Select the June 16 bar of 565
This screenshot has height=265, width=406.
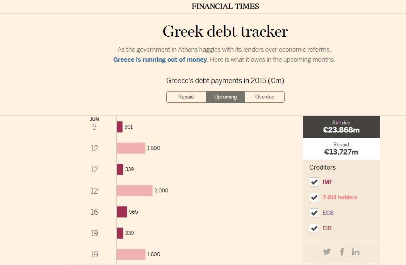tap(122, 212)
